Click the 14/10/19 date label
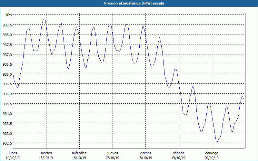Viewport: 258px width, 161px height. pyautogui.click(x=13, y=158)
